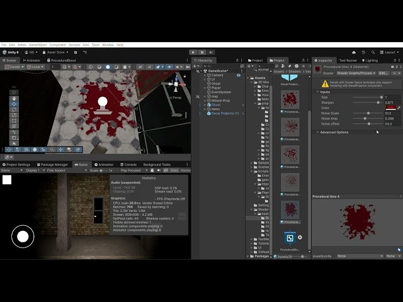The image size is (403, 302).
Task: Click the Edit... shader button
Action: [x=383, y=73]
